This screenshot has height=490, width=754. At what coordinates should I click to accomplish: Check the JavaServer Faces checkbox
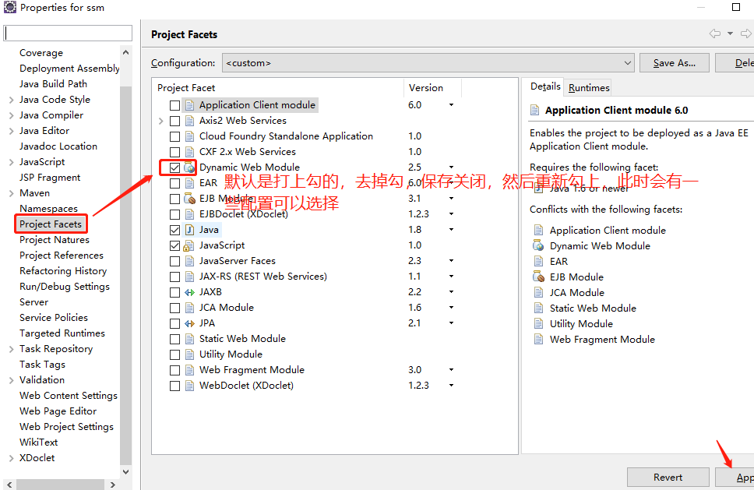tap(175, 262)
